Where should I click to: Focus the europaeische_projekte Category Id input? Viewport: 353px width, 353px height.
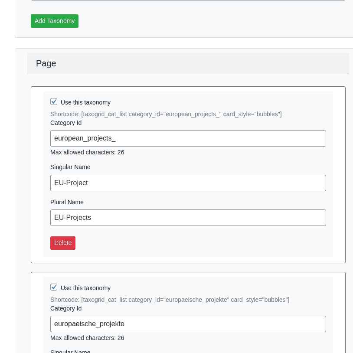click(188, 324)
